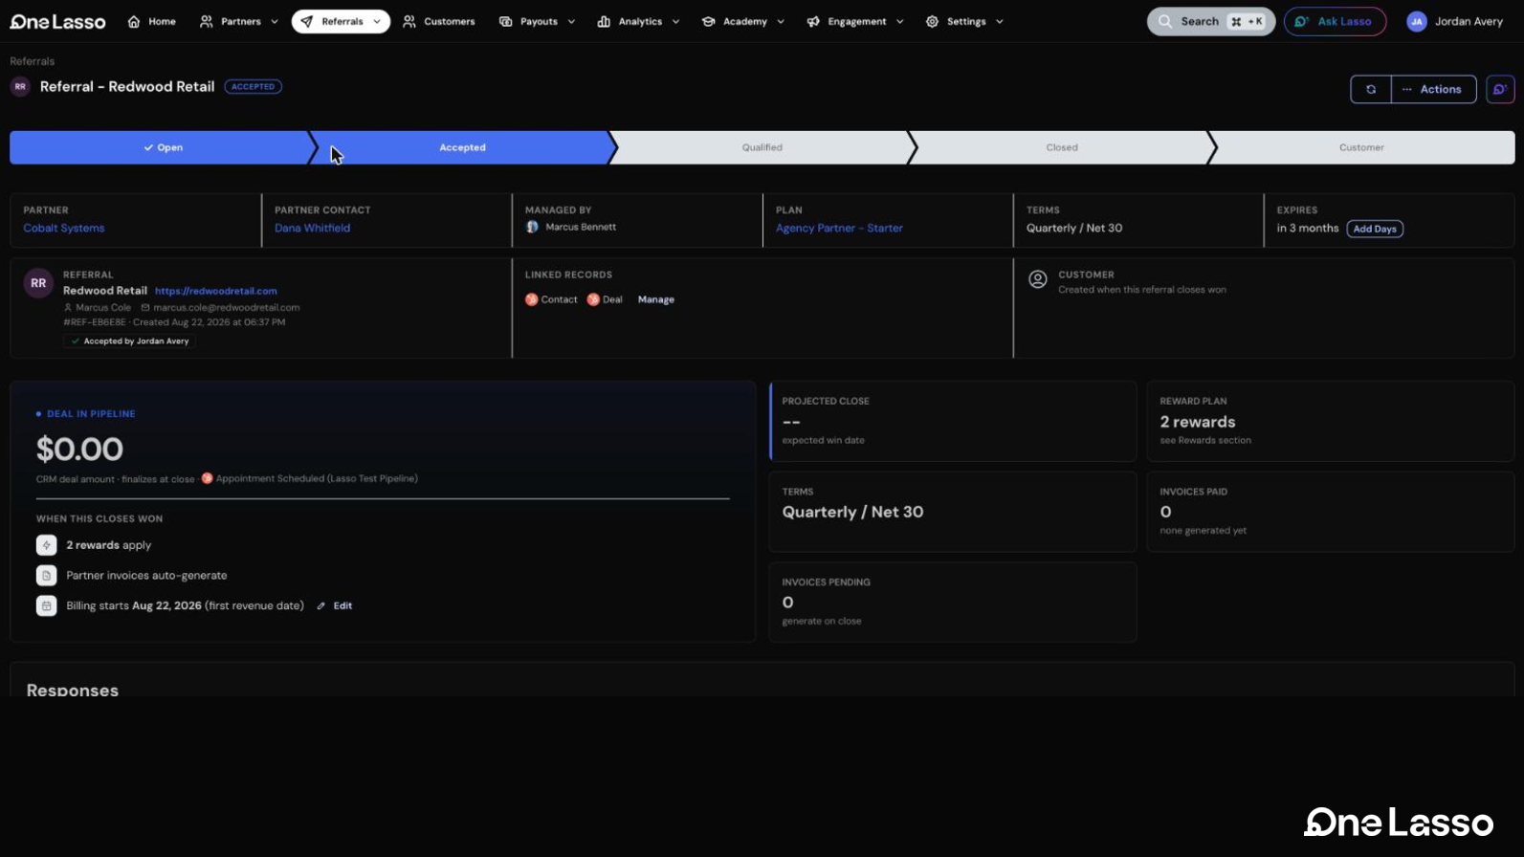Go to Home in the top bar
The height and width of the screenshot is (857, 1524).
click(152, 21)
